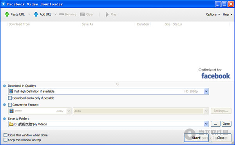The image size is (235, 145).
Task: Click the Start button
Action: click(196, 138)
